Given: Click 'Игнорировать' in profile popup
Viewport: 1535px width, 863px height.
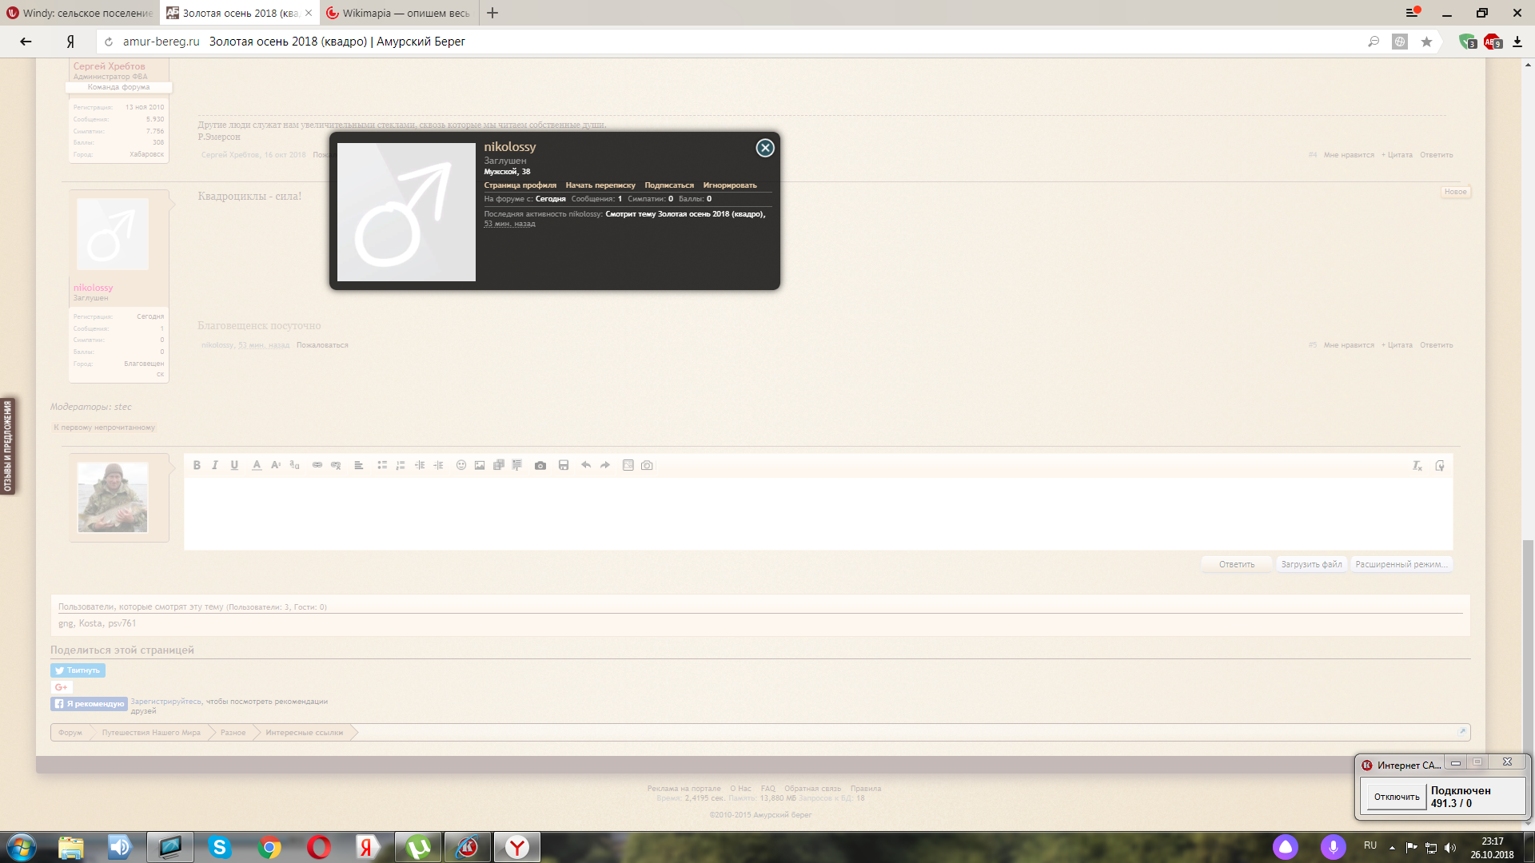Looking at the screenshot, I should click(x=729, y=185).
